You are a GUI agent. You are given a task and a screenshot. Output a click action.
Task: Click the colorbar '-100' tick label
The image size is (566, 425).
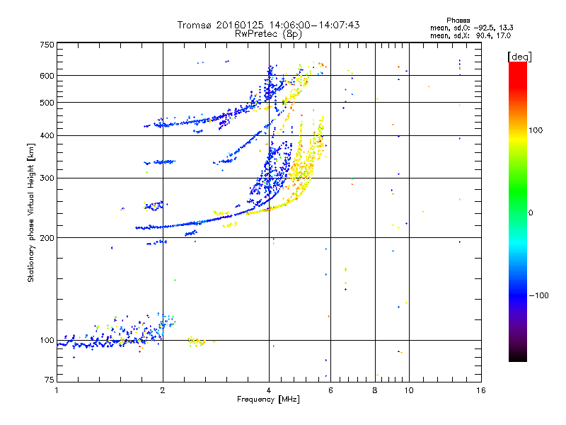[x=539, y=295]
